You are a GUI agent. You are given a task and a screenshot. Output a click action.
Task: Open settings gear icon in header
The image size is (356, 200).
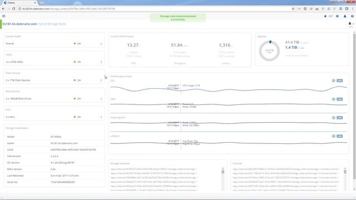click(x=338, y=16)
